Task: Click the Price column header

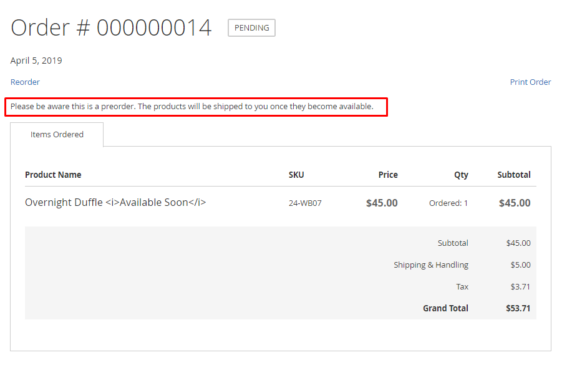Action: click(387, 175)
